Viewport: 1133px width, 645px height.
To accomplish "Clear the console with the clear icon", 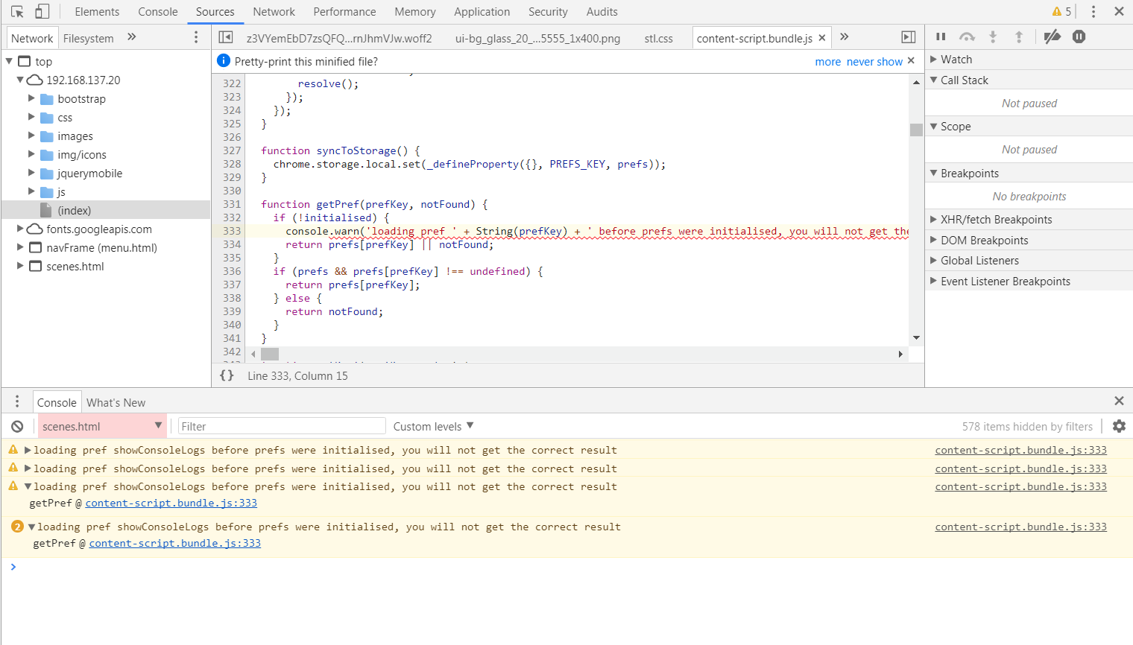I will pyautogui.click(x=17, y=427).
